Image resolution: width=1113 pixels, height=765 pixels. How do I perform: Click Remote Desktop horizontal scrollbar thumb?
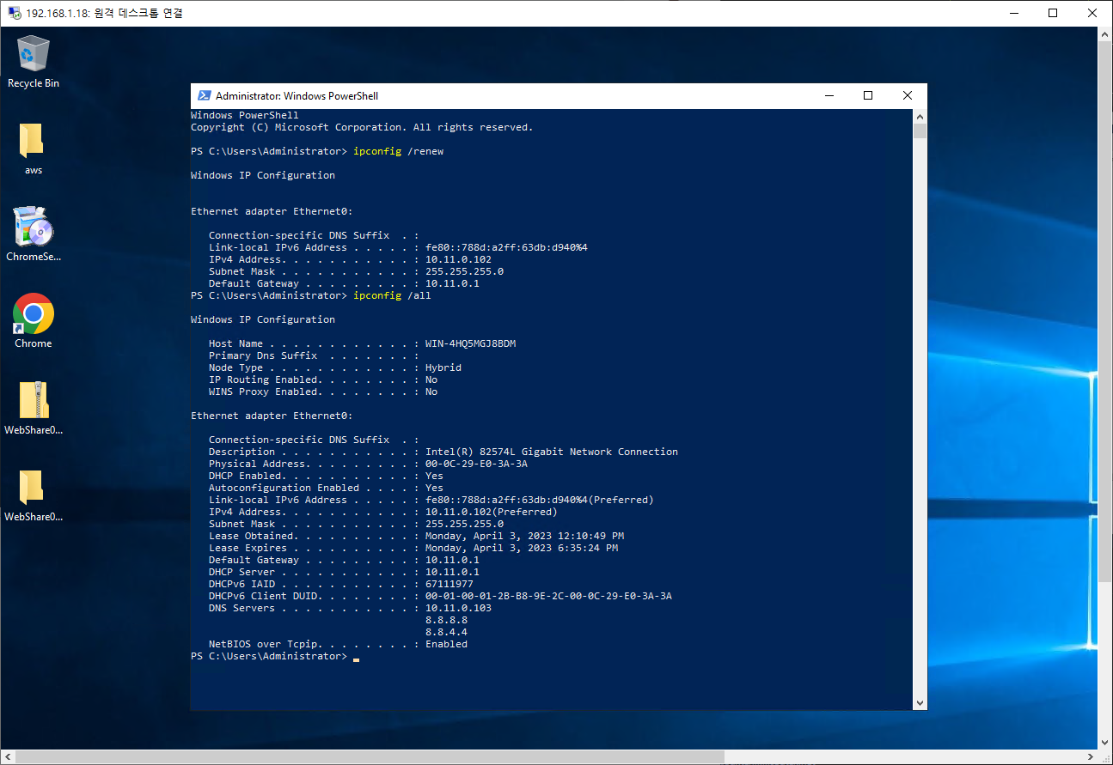(370, 757)
